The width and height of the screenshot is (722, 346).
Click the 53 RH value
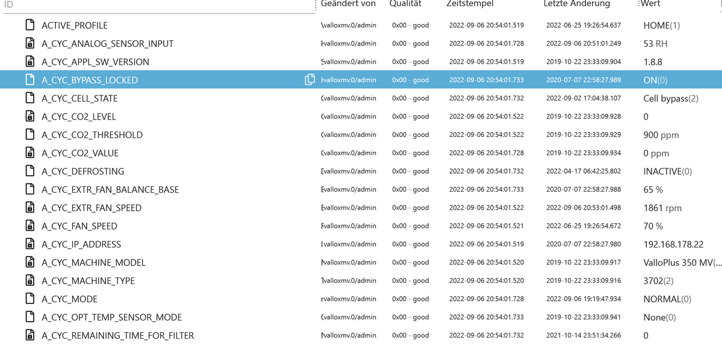coord(655,44)
